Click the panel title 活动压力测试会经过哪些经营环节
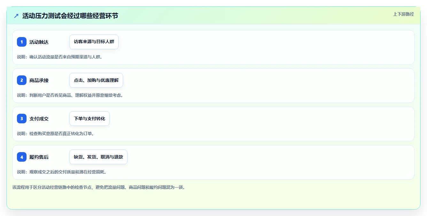 pos(70,16)
